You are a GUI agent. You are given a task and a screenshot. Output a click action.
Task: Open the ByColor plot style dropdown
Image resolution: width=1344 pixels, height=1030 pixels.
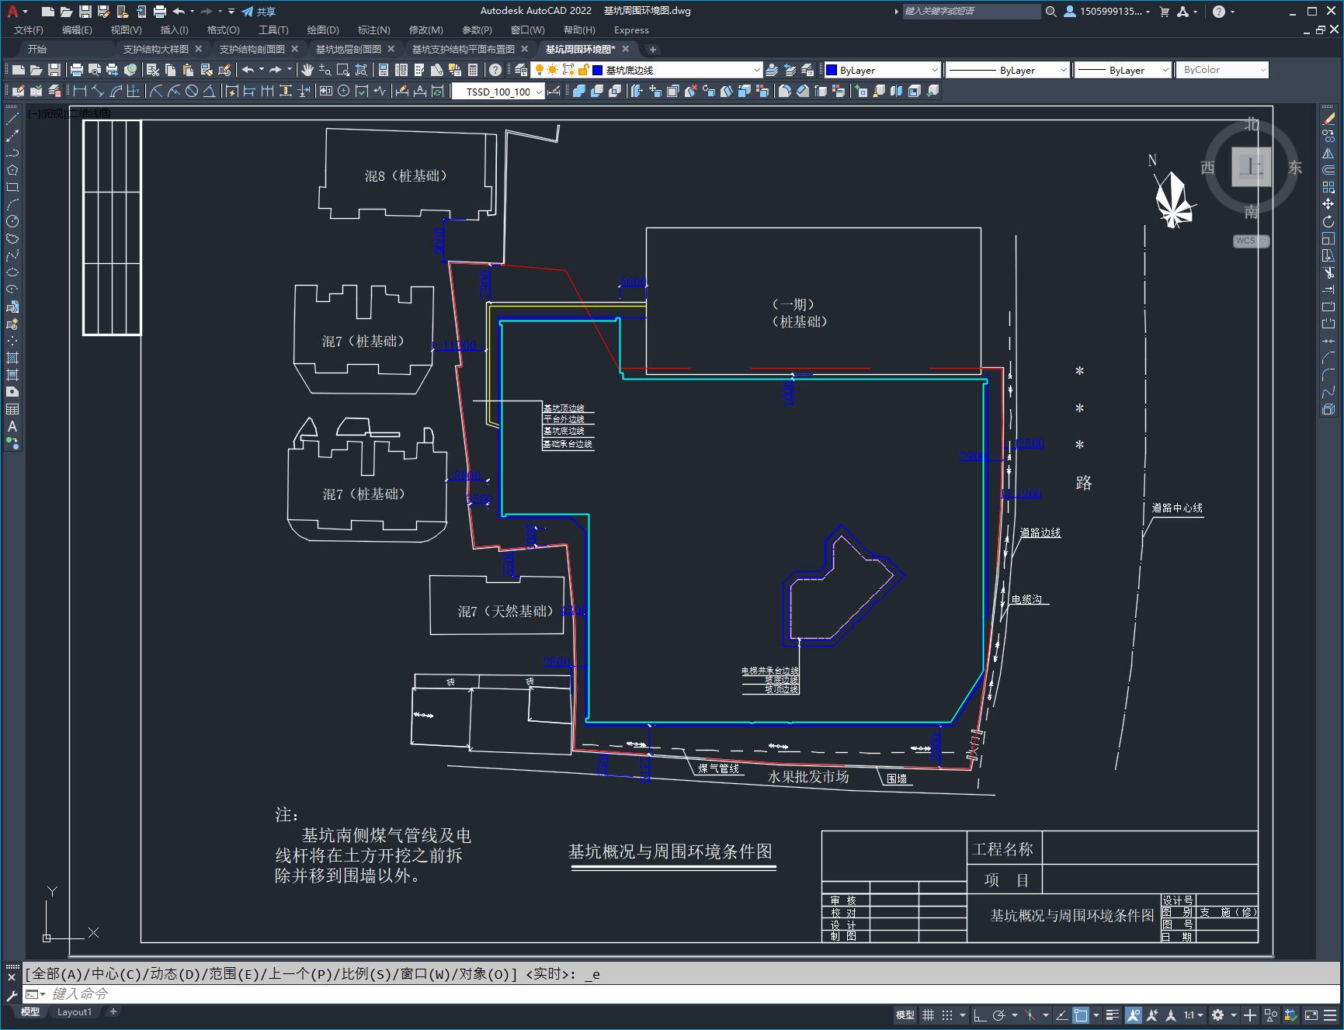coord(1222,70)
